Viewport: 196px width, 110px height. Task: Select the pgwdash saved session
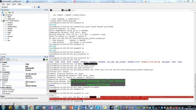coord(10,36)
